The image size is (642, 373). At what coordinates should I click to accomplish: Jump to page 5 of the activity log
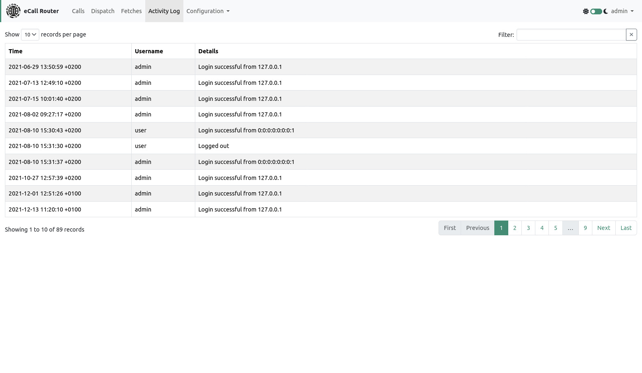pyautogui.click(x=555, y=228)
